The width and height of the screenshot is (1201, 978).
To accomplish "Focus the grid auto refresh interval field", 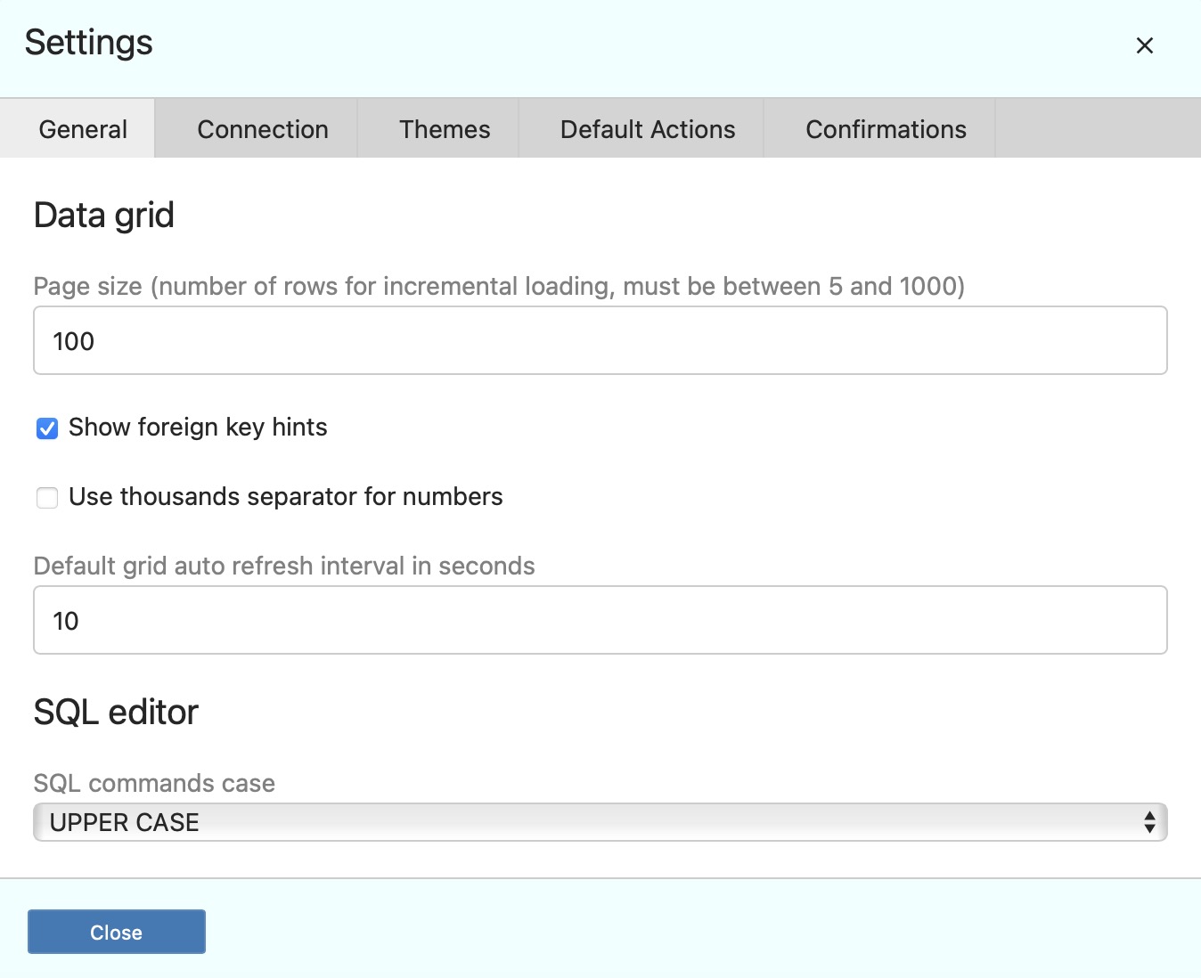I will click(x=600, y=621).
